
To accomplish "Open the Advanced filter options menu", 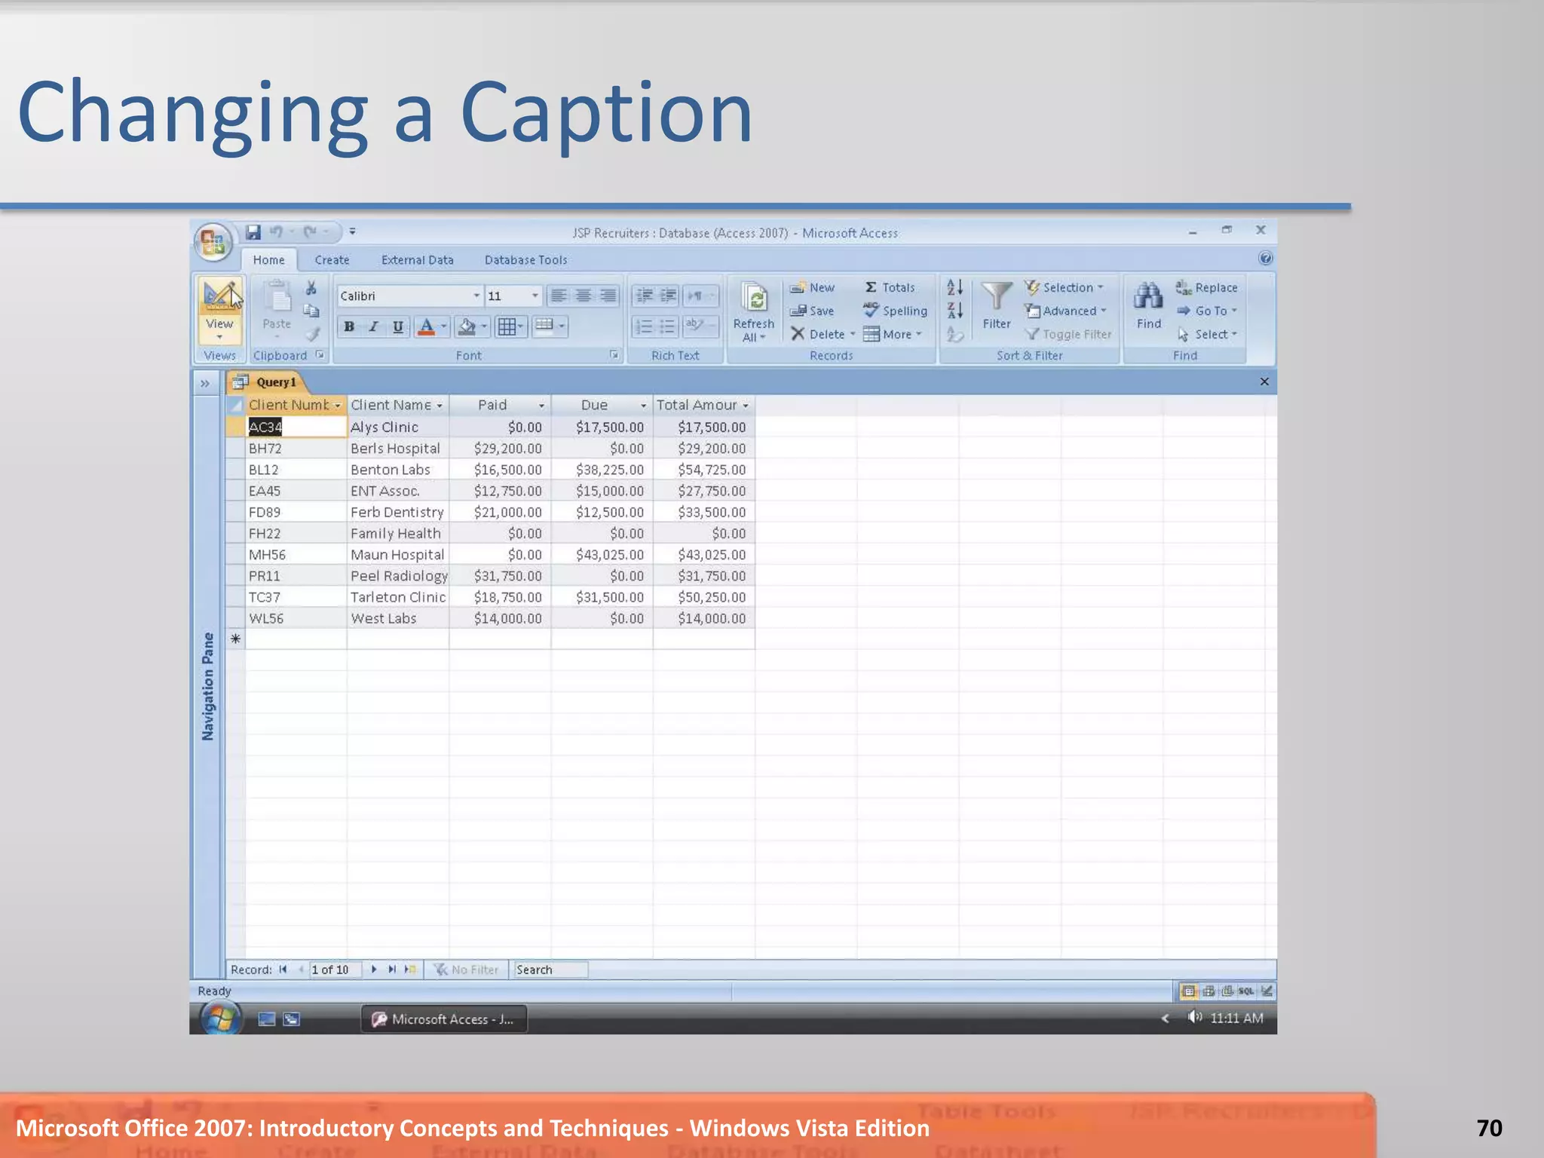I will click(x=1066, y=311).
